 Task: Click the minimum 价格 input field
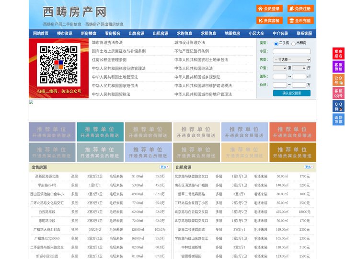point(280,85)
